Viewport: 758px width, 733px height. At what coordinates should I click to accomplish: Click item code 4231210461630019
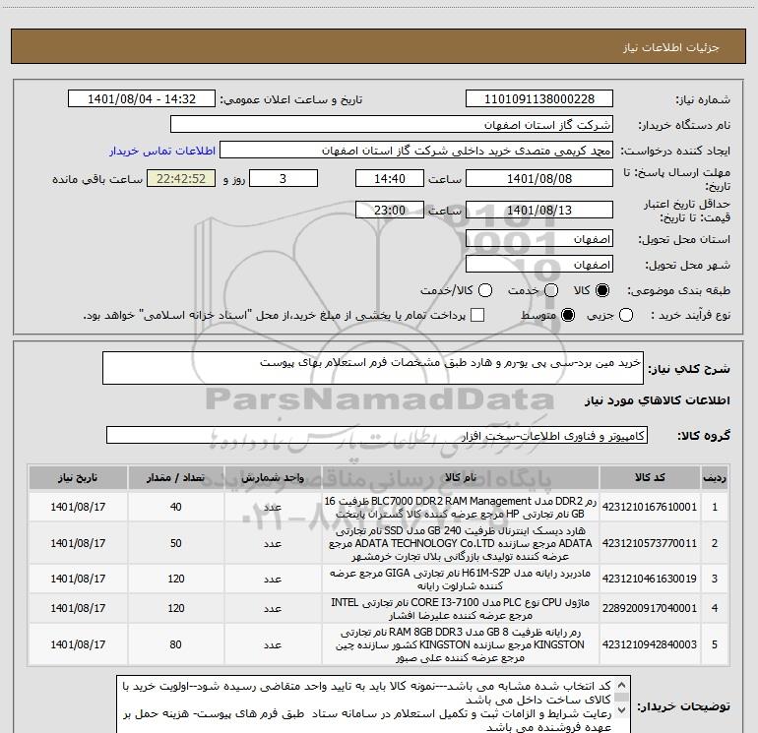(650, 579)
